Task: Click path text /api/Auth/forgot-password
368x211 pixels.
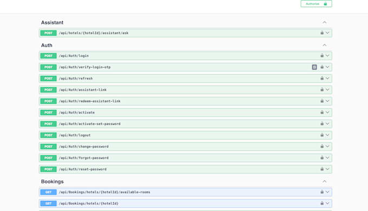Action: tap(84, 158)
